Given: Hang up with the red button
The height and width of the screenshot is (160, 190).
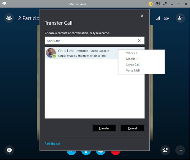Looking at the screenshot, I should [x=115, y=153].
